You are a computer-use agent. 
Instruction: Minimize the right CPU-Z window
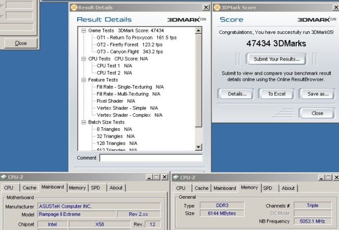(321, 178)
